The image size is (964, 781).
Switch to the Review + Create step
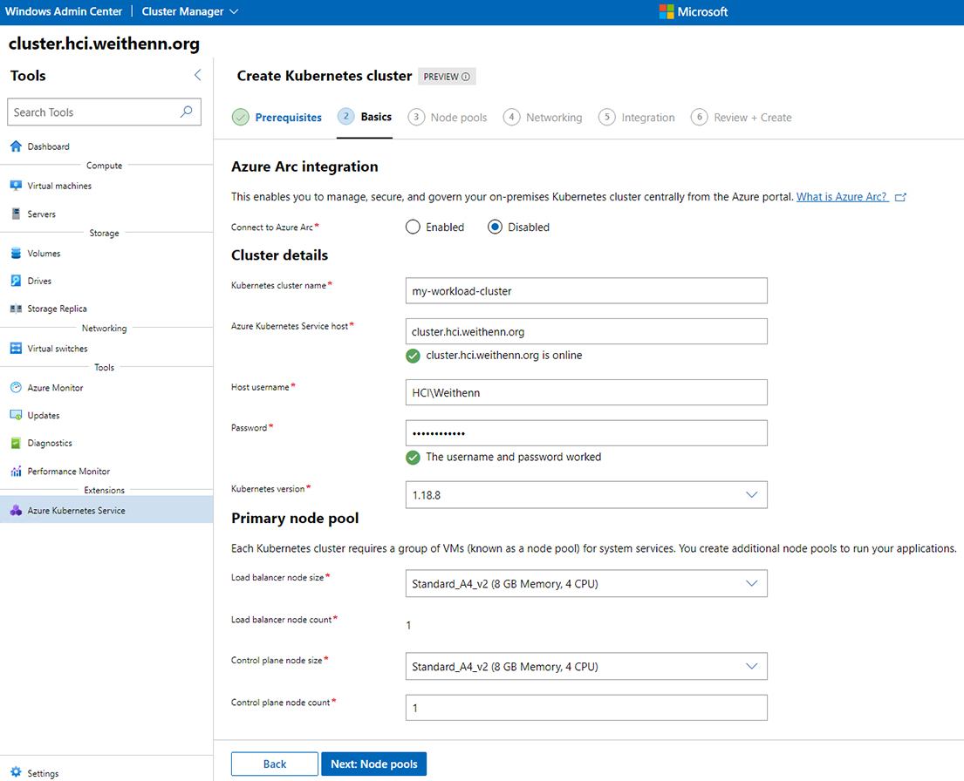pos(742,118)
